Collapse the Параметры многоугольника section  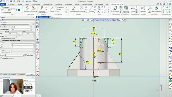coord(1,41)
